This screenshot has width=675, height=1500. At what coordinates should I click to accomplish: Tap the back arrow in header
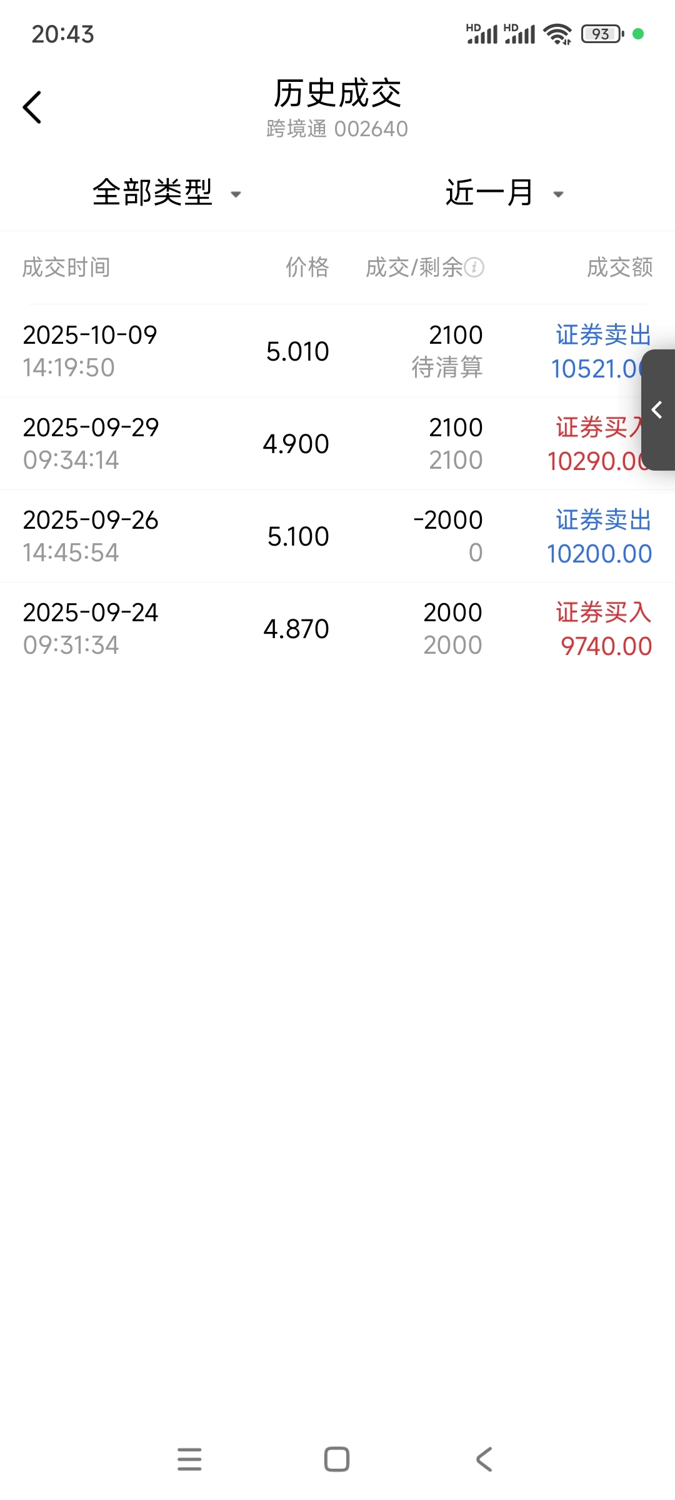pyautogui.click(x=32, y=107)
